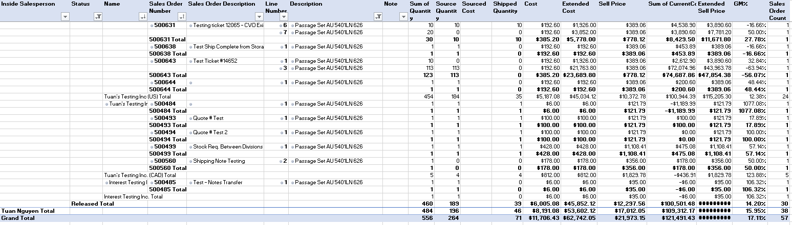792x225 pixels.
Task: Collapse the Interest Testing customer group
Action: point(106,183)
